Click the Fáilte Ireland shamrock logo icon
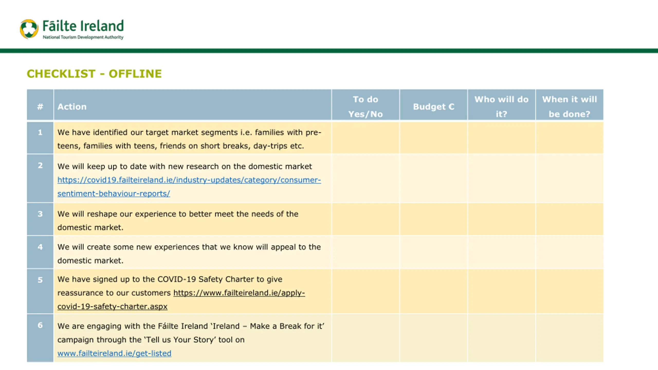The width and height of the screenshot is (658, 370). (x=29, y=29)
